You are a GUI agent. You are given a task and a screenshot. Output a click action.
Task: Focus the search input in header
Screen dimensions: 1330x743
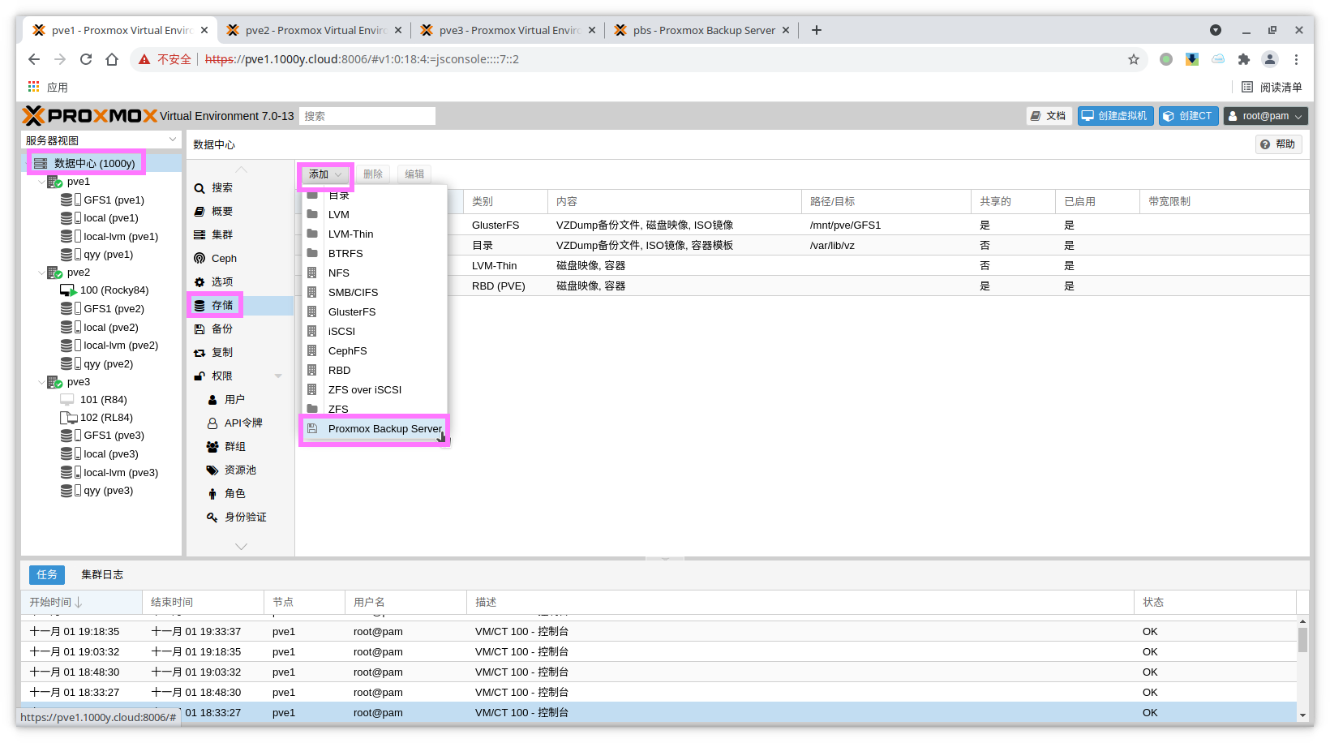(367, 116)
